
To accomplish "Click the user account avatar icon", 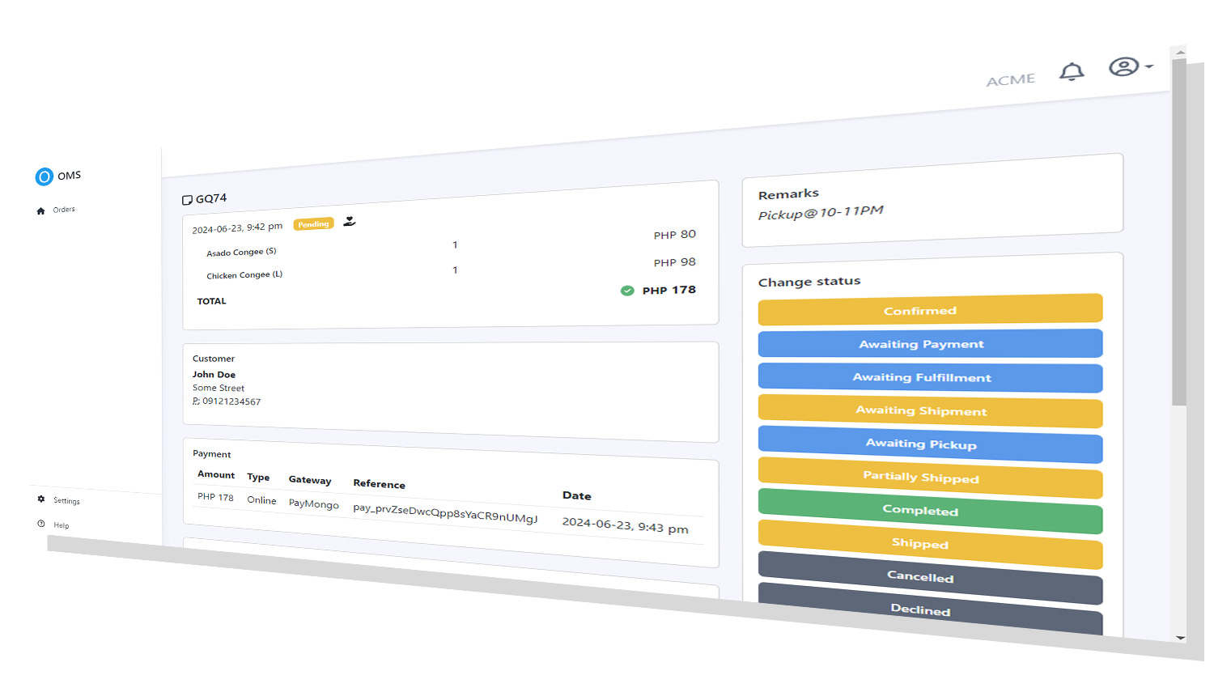I will [x=1123, y=66].
